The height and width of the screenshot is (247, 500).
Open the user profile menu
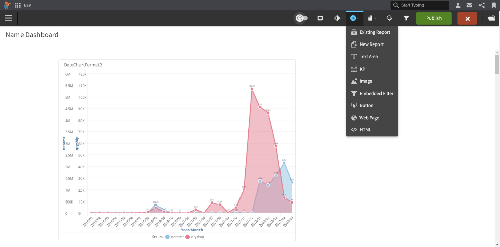point(458,5)
